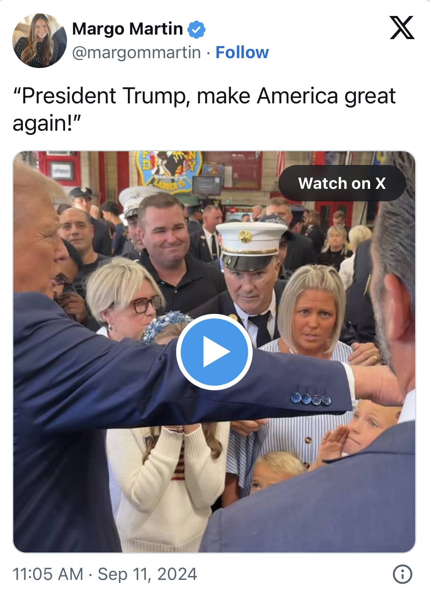Click the white fire chief cap in video
430x589 pixels.
[x=251, y=245]
